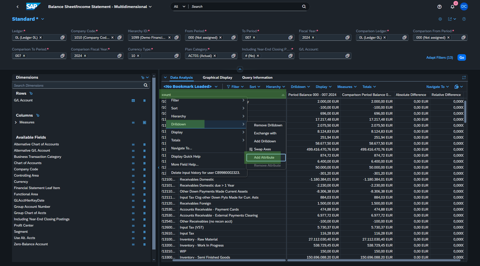This screenshot has width=480, height=266.
Task: Select Display Quick Help in the context menu
Action: point(206,156)
